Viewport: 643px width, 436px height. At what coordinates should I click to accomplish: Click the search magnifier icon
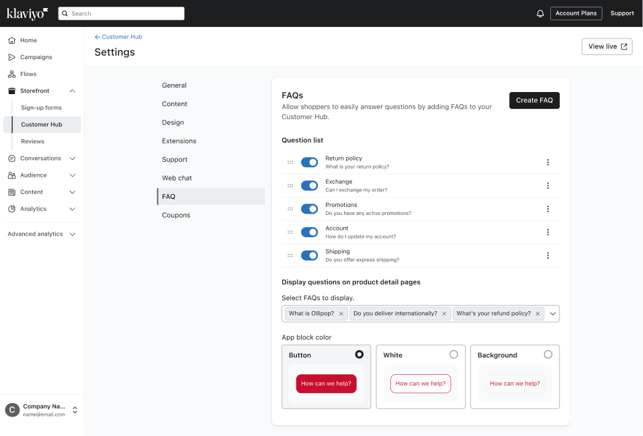point(65,13)
